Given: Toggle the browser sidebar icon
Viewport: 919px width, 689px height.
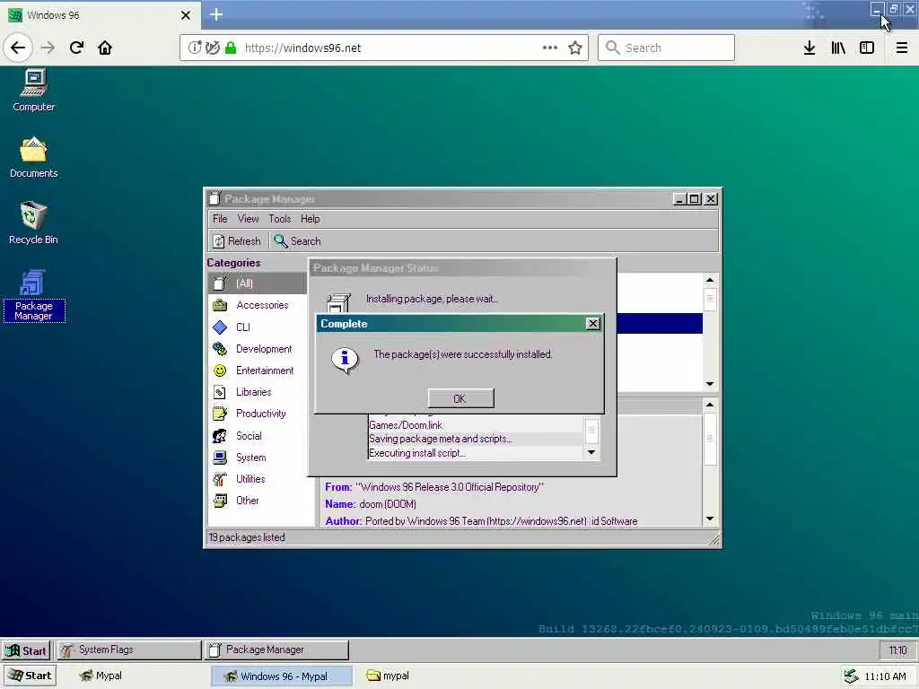Looking at the screenshot, I should [867, 48].
